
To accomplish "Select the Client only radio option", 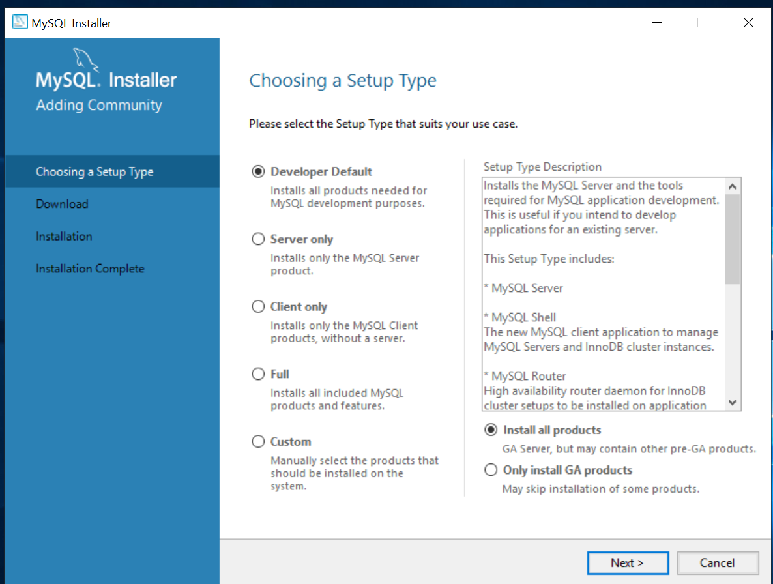I will click(x=258, y=307).
